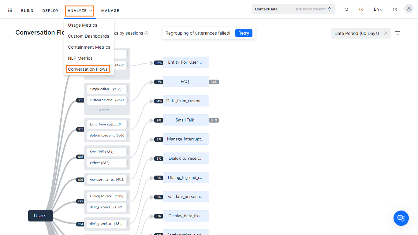The image size is (418, 235).
Task: Click the updates/releases icon next to search
Action: tap(361, 9)
